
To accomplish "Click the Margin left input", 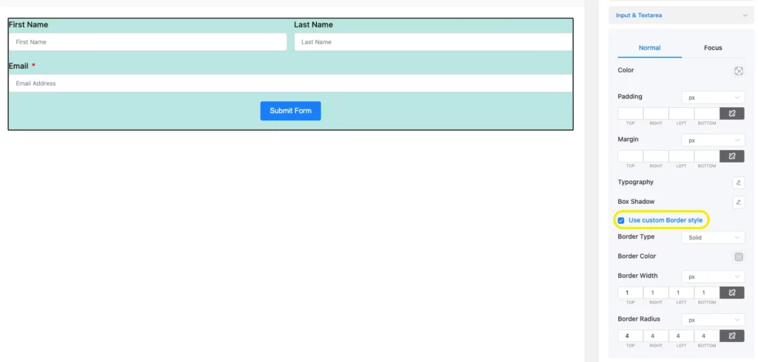I will pyautogui.click(x=681, y=156).
